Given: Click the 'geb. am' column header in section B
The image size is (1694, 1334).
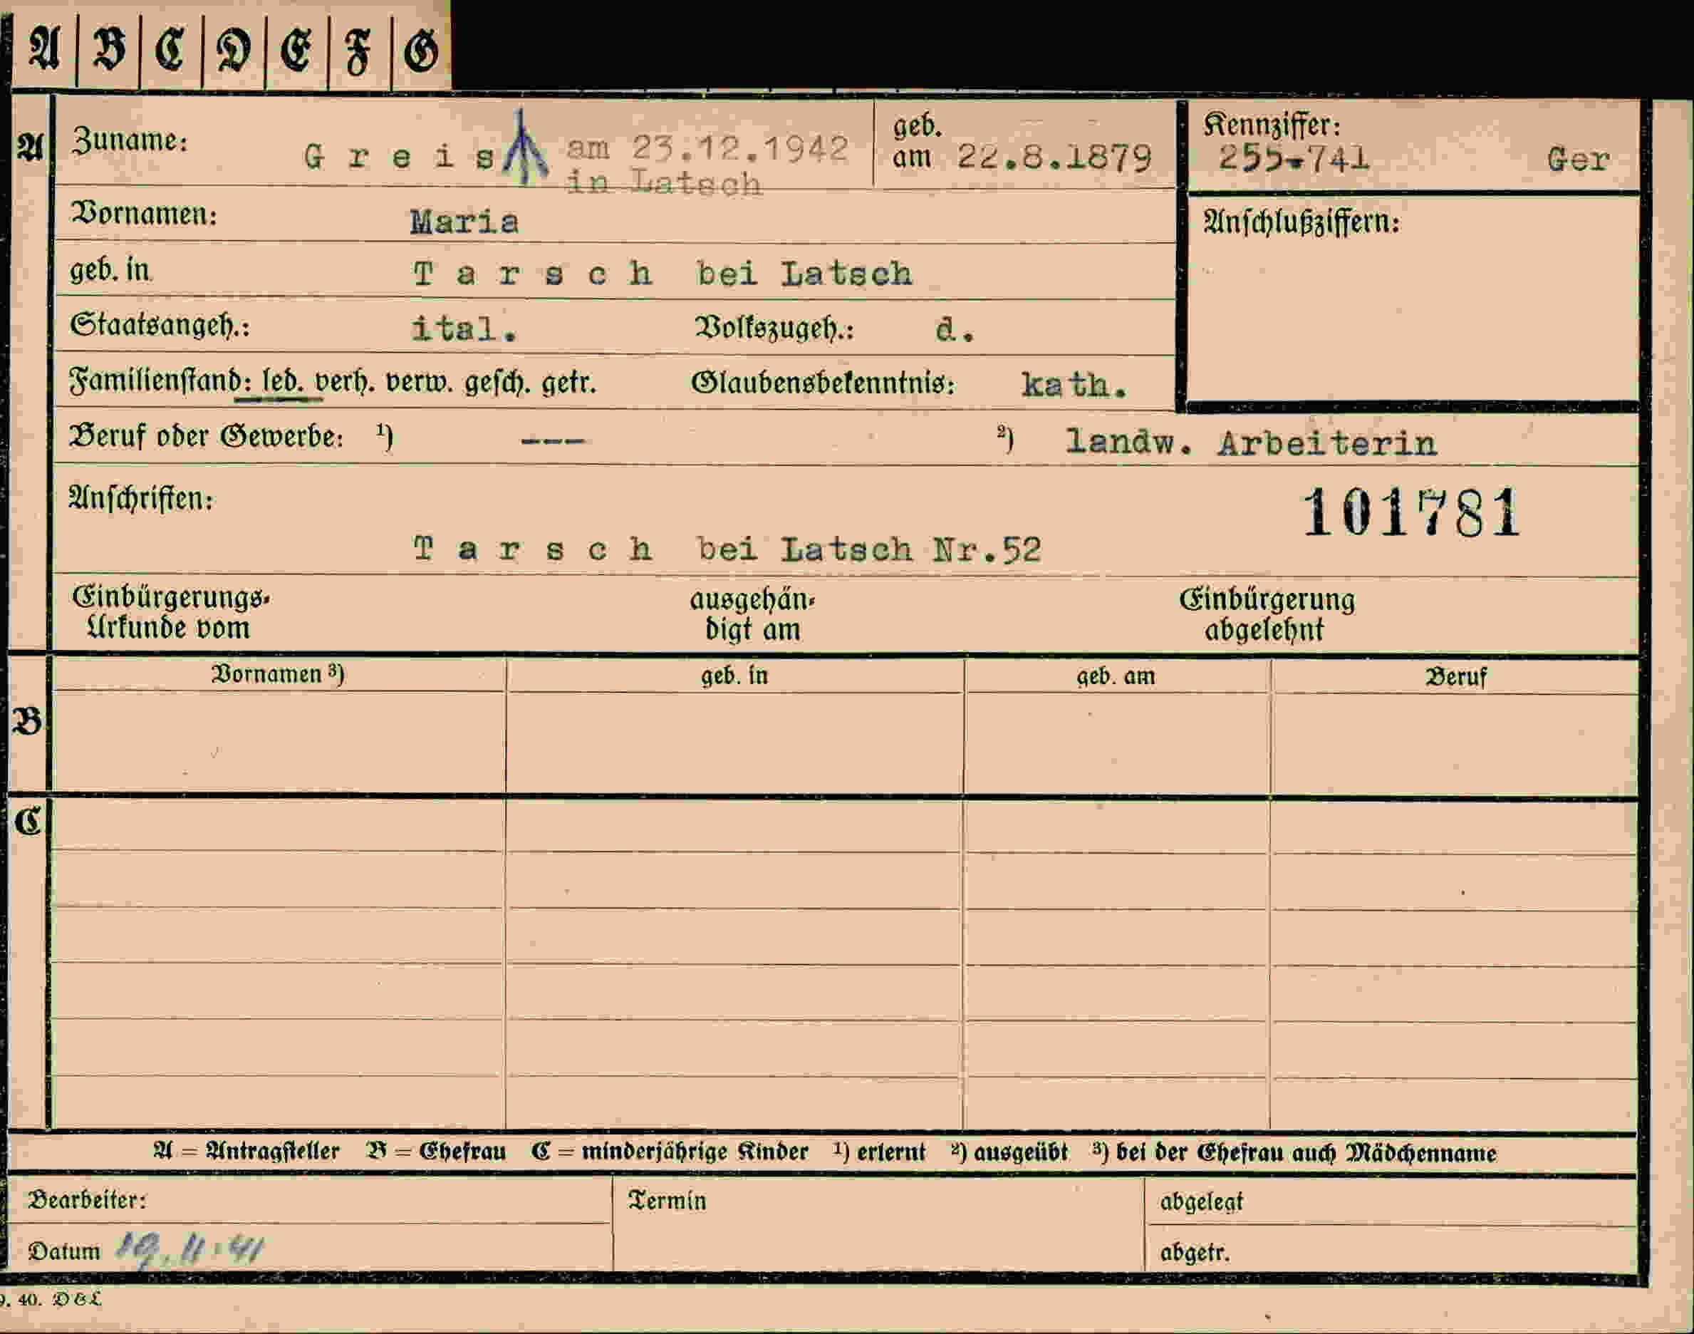Looking at the screenshot, I should [1116, 676].
